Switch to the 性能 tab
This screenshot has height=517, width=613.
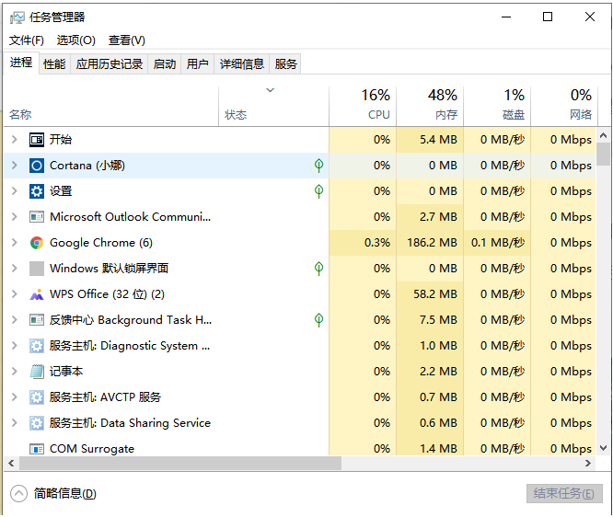click(x=54, y=63)
